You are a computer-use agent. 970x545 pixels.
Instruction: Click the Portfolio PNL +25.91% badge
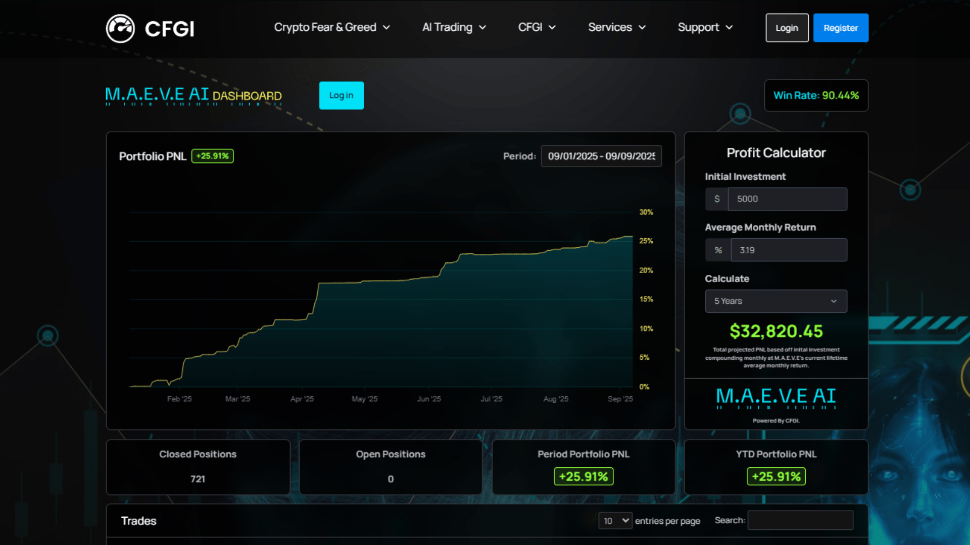212,156
